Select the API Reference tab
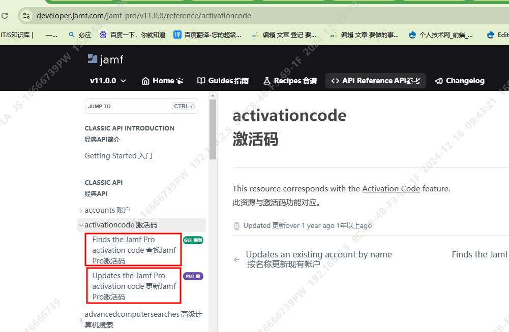The width and height of the screenshot is (509, 332). 376,81
